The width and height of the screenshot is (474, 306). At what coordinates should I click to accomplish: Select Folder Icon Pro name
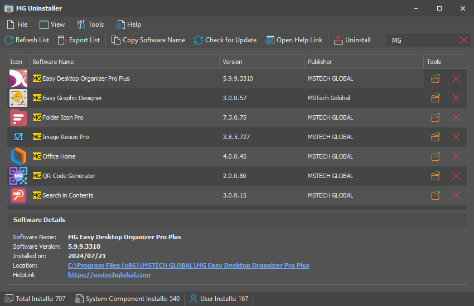[58, 117]
